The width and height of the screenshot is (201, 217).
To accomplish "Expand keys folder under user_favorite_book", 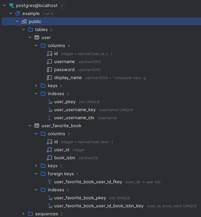I will (x=36, y=166).
